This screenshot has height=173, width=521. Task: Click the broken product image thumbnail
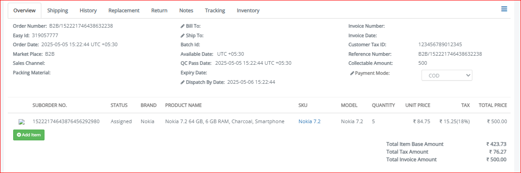coord(22,122)
